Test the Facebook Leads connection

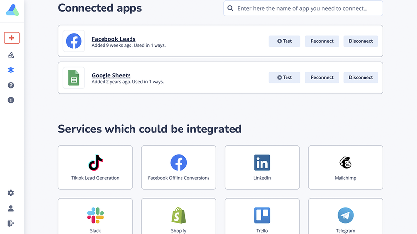pyautogui.click(x=284, y=41)
